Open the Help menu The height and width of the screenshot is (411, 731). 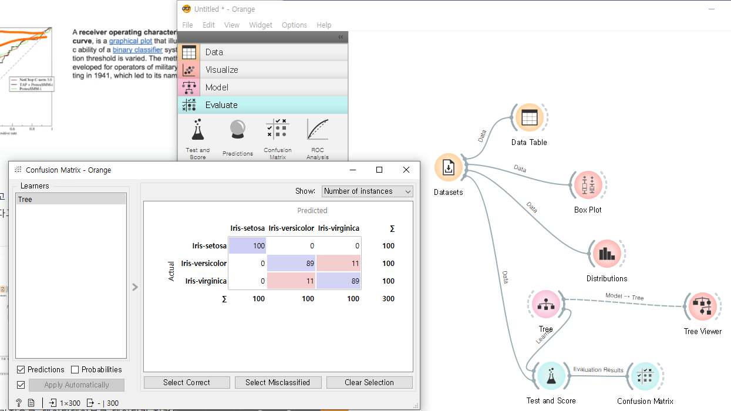click(324, 25)
